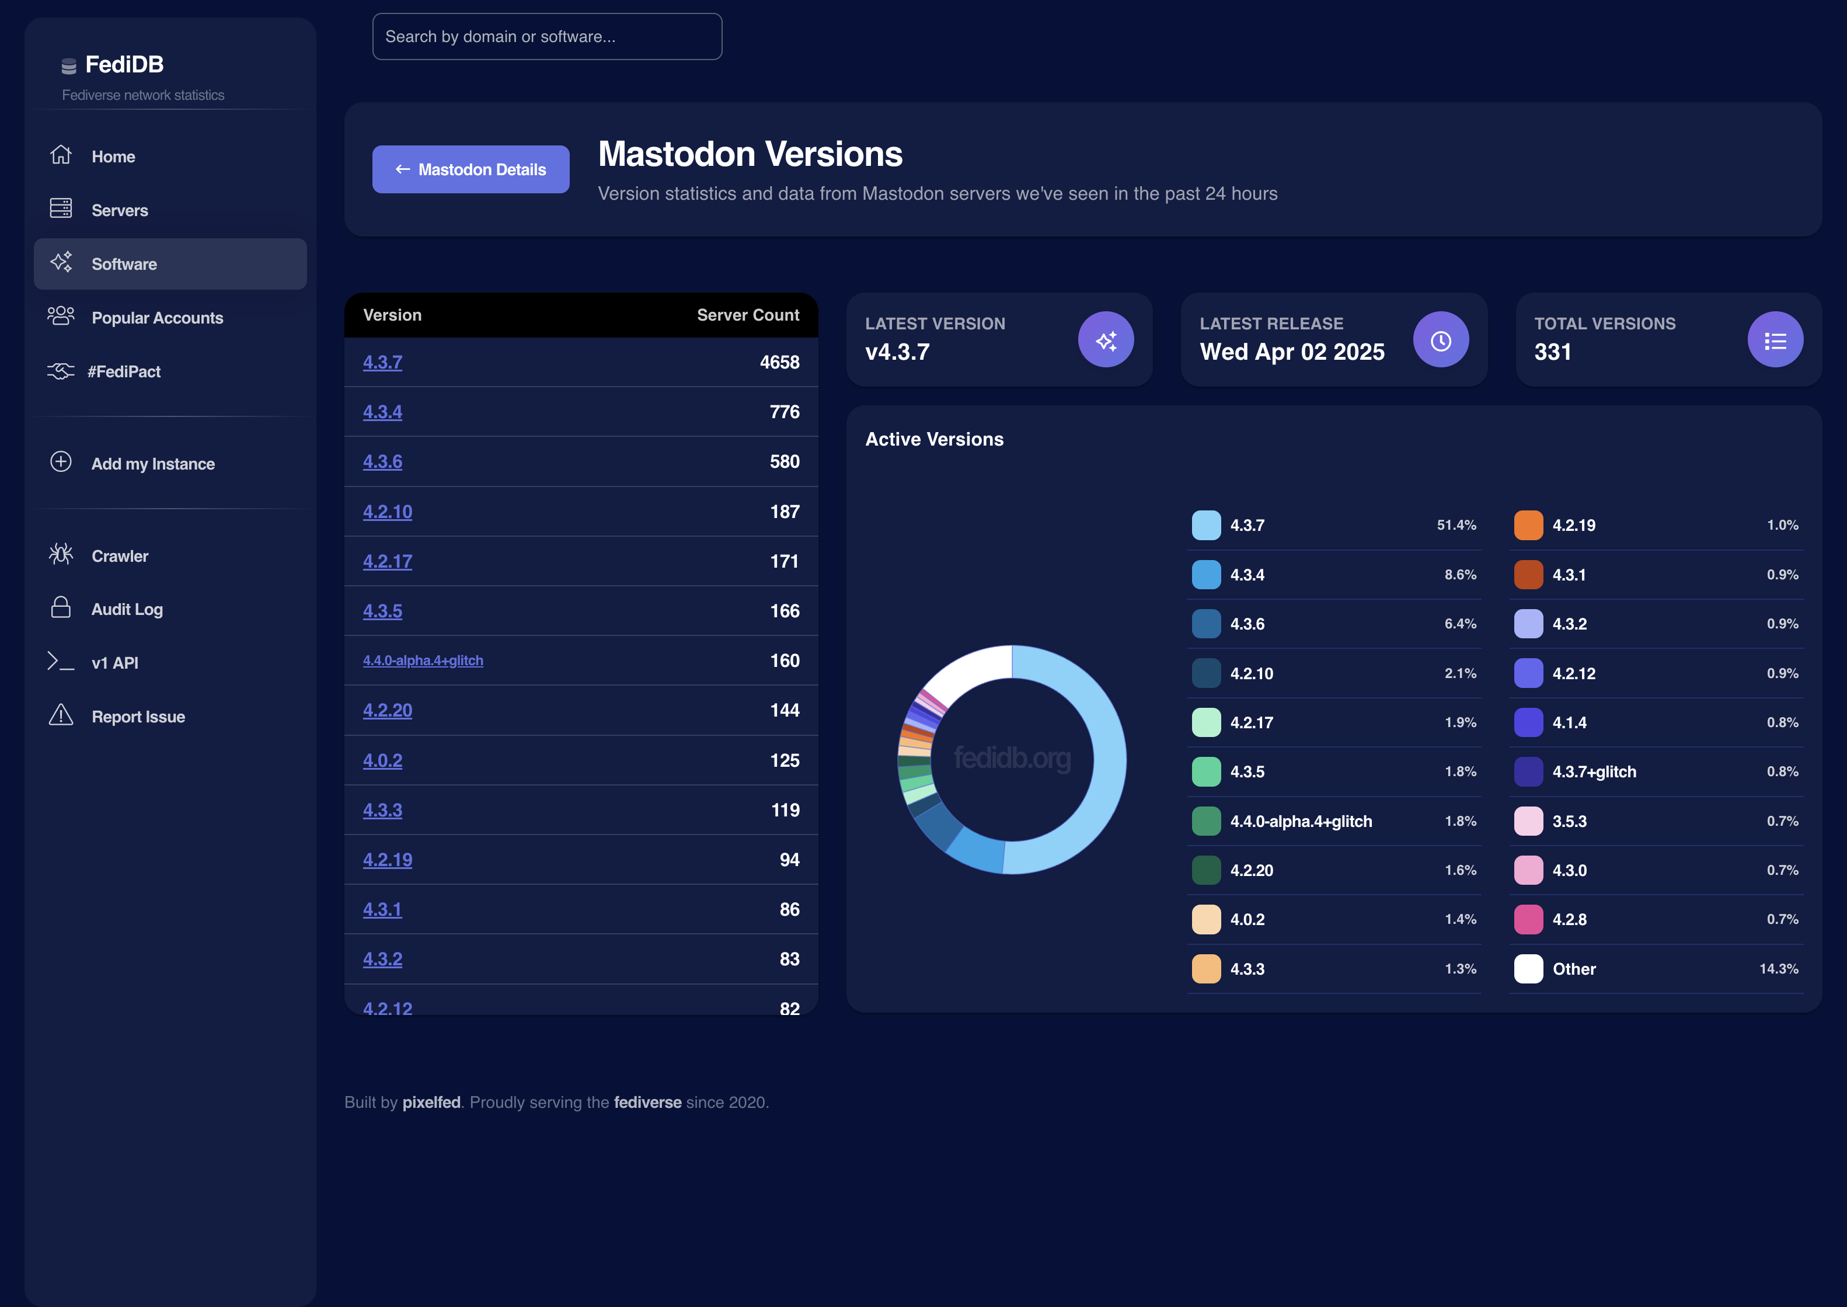This screenshot has height=1307, width=1847.
Task: Open version 4.2.17 link in table
Action: click(x=387, y=562)
